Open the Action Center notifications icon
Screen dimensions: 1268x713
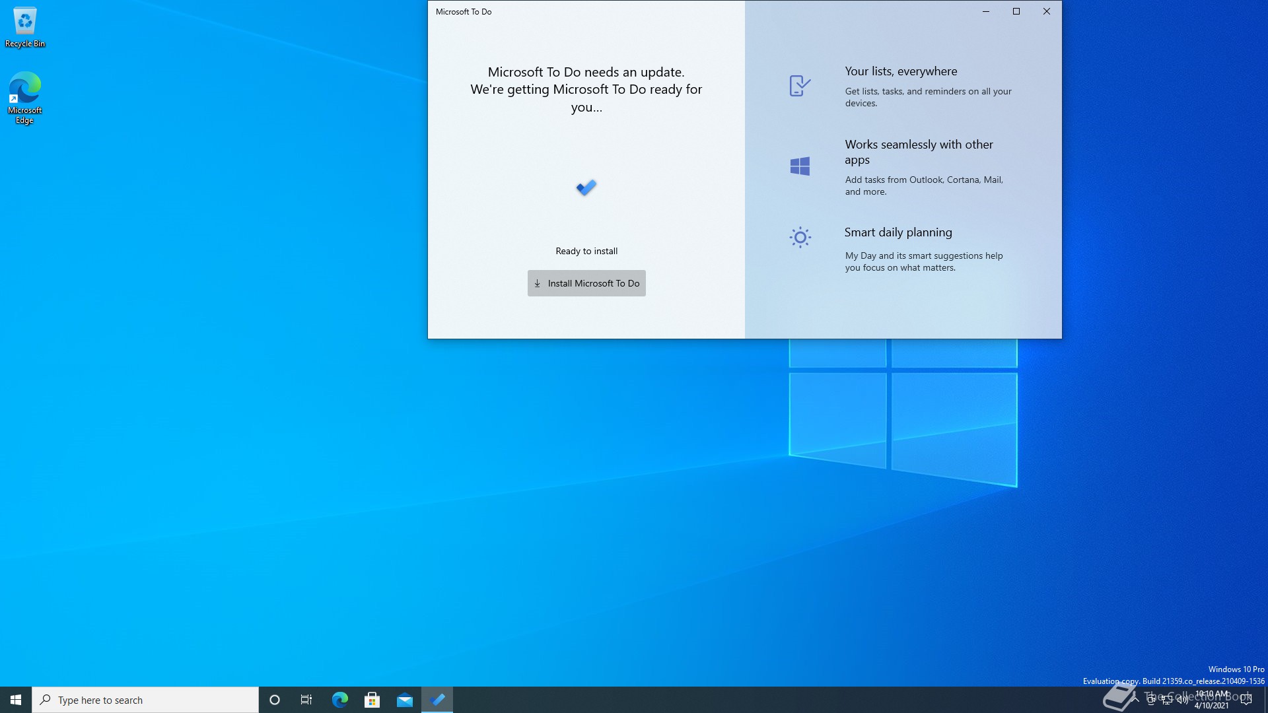[x=1246, y=700]
